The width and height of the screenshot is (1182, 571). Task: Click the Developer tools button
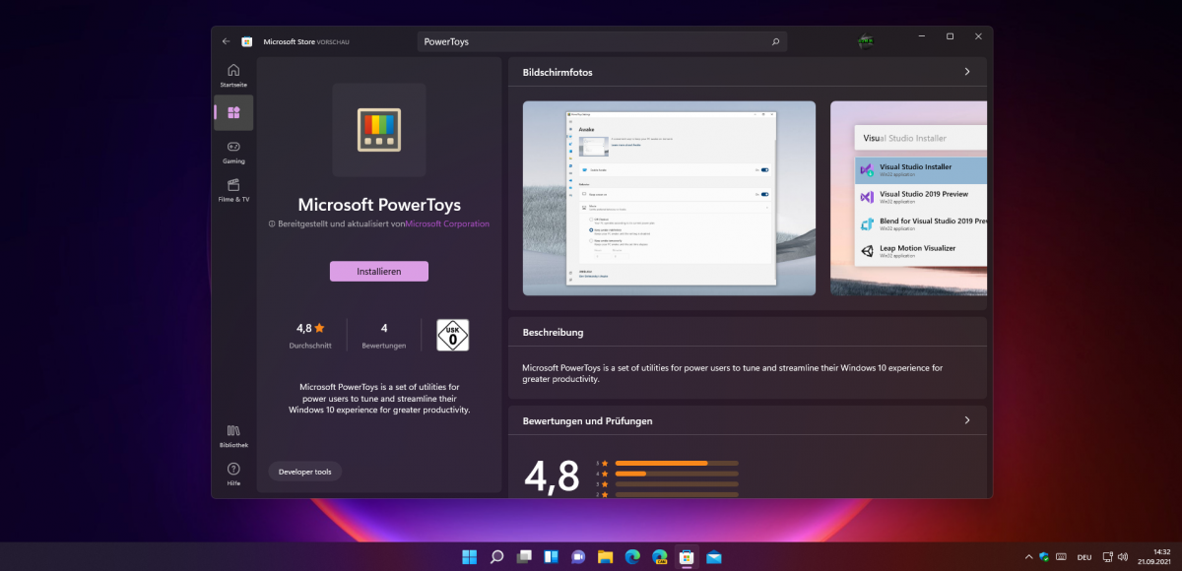[304, 472]
